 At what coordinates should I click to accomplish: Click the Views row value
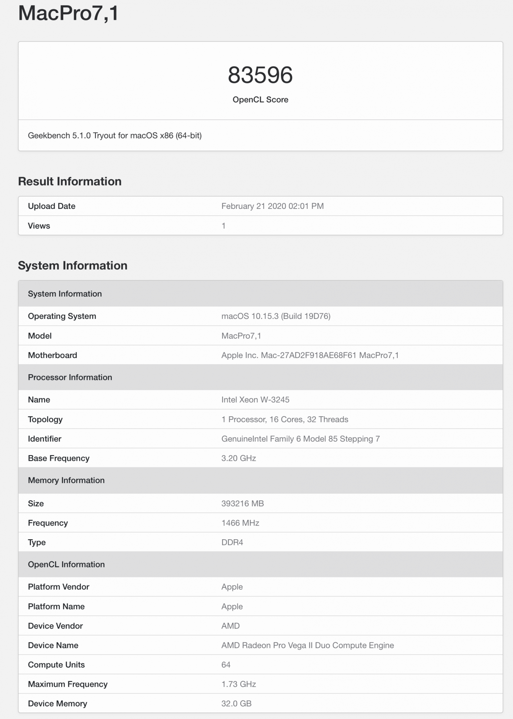[223, 226]
